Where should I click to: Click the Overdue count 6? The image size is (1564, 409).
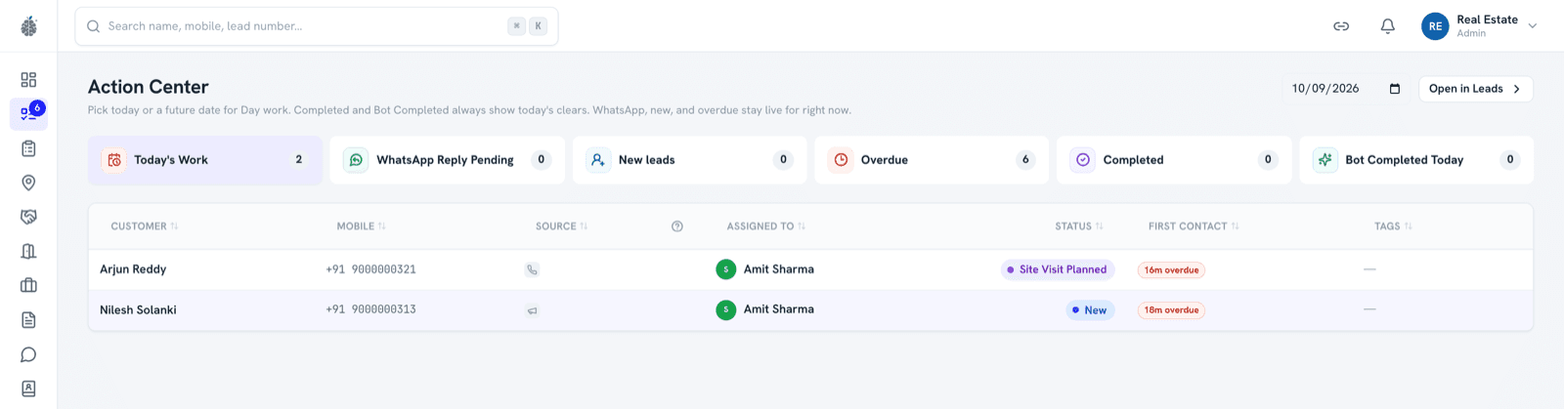(1025, 160)
